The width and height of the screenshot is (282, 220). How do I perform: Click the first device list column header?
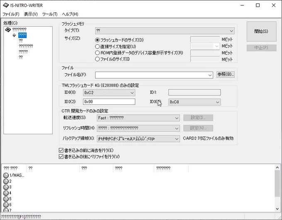[x=15, y=168]
